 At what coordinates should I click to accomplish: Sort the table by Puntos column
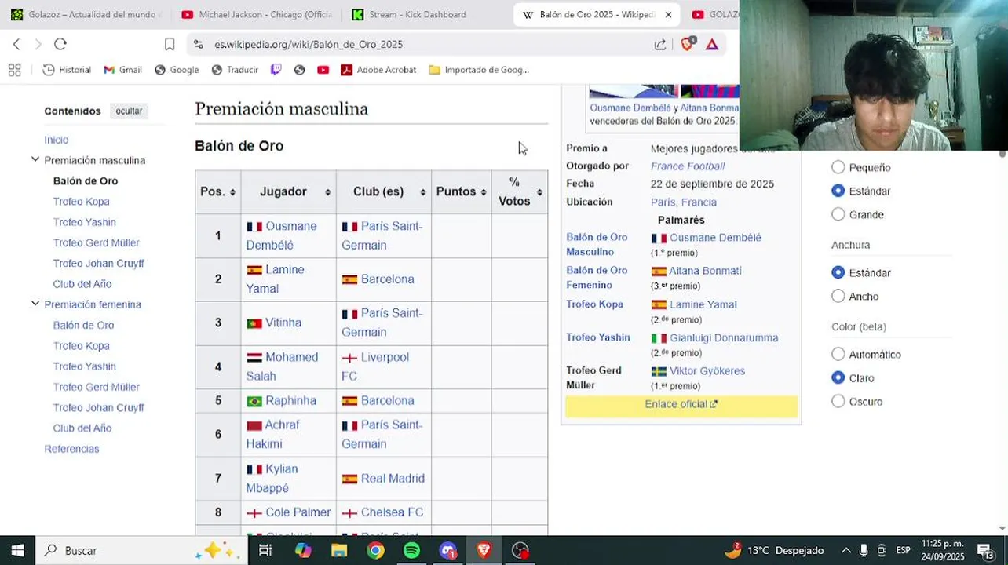(462, 191)
